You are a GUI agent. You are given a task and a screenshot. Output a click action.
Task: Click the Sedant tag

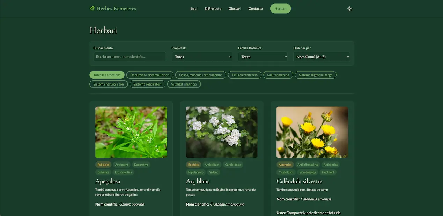click(214, 172)
